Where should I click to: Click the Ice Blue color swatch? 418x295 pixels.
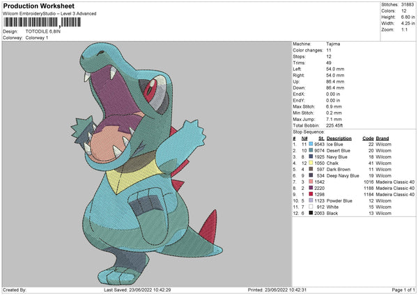[x=311, y=143]
